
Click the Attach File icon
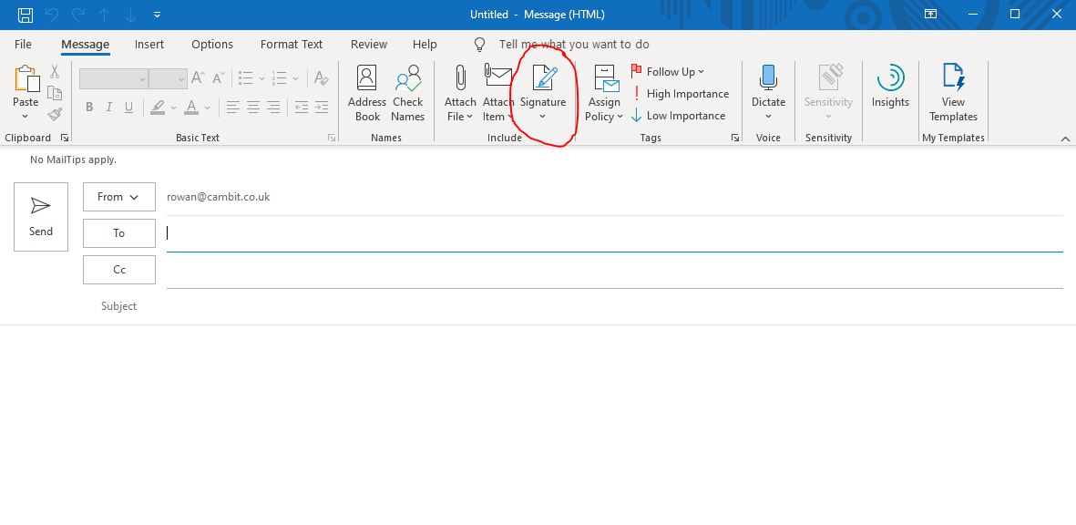click(460, 87)
